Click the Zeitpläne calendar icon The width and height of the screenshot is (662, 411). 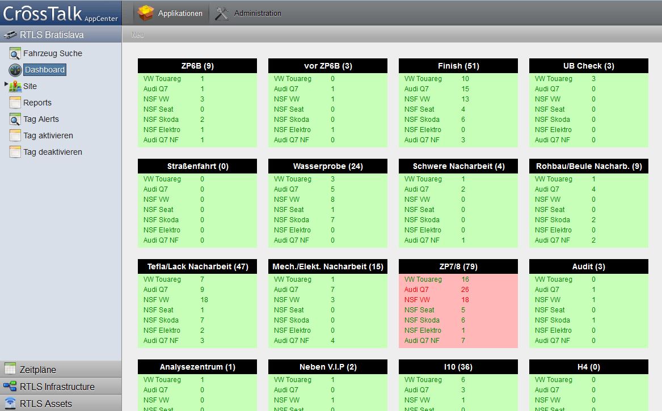pyautogui.click(x=10, y=369)
